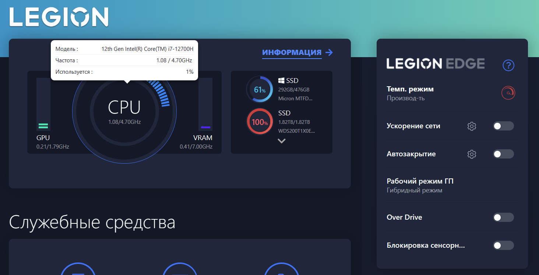539x275 pixels.
Task: Open the Ускорение сети gear settings
Action: (472, 126)
